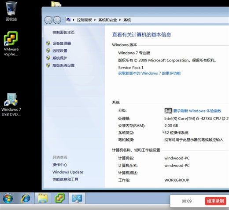The image size is (229, 210).
Task: Select 系统 in the address breadcrumb
Action: [127, 20]
